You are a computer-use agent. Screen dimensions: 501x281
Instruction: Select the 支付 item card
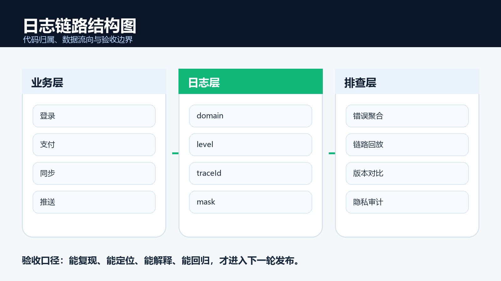pos(94,145)
